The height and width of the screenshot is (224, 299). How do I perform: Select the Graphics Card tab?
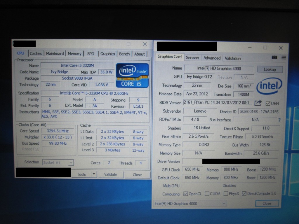point(170,57)
